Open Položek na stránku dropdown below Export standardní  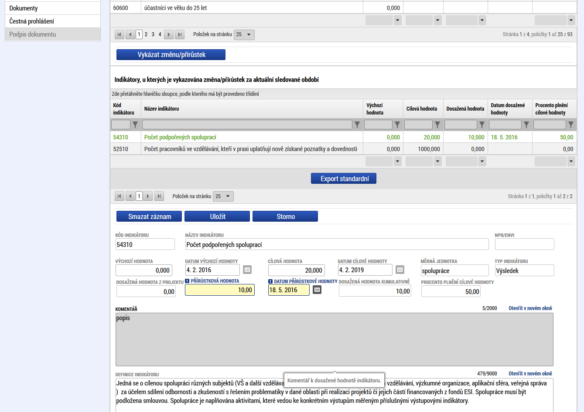tap(223, 196)
